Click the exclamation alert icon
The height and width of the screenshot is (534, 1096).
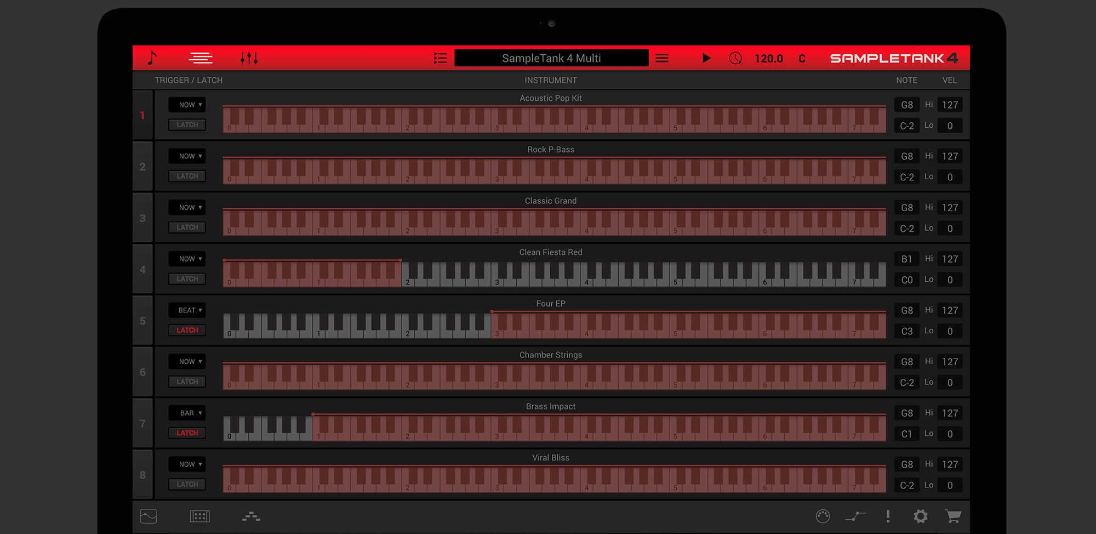tap(888, 516)
